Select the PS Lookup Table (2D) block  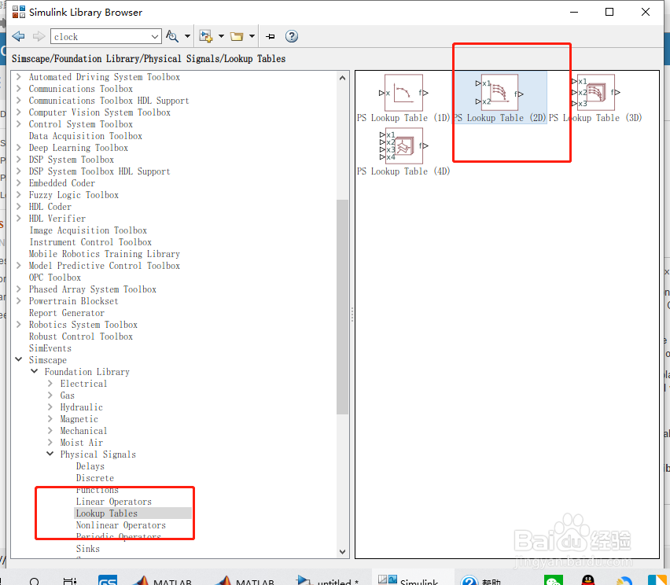tap(499, 99)
